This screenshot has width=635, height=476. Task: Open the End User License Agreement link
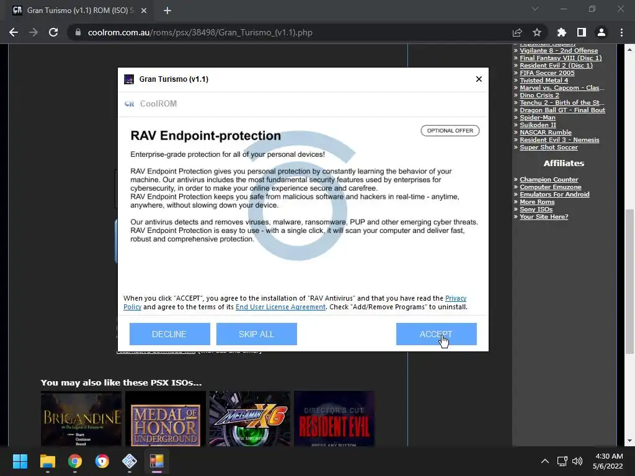[281, 307]
